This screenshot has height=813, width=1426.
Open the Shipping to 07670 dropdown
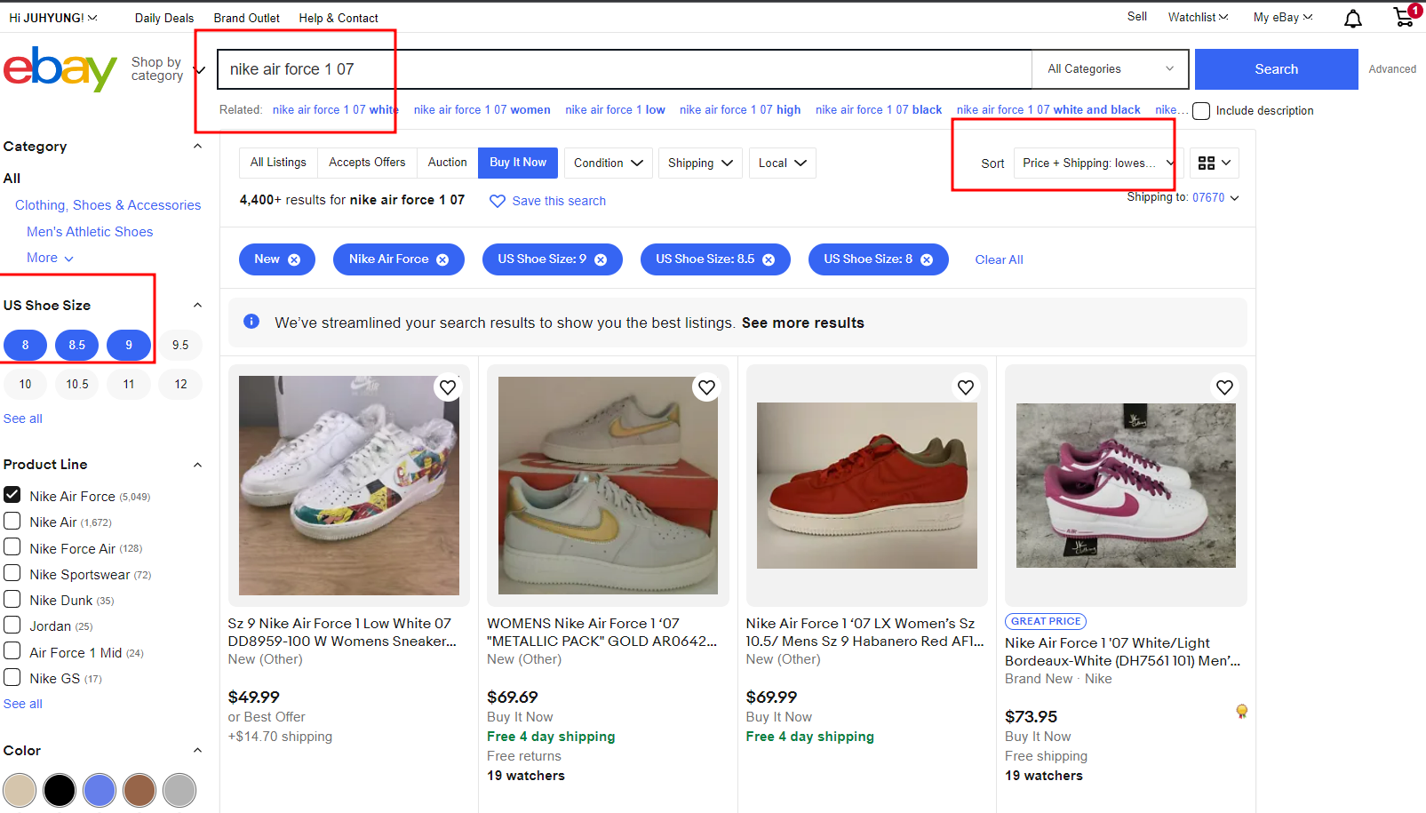[1215, 197]
